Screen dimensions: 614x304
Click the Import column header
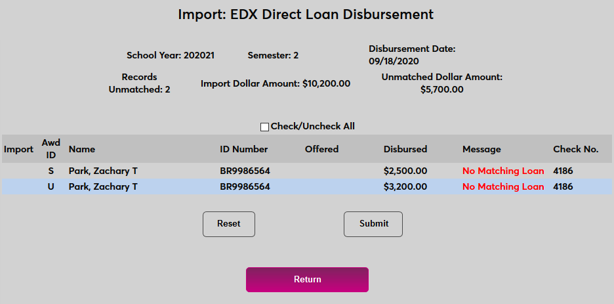18,149
